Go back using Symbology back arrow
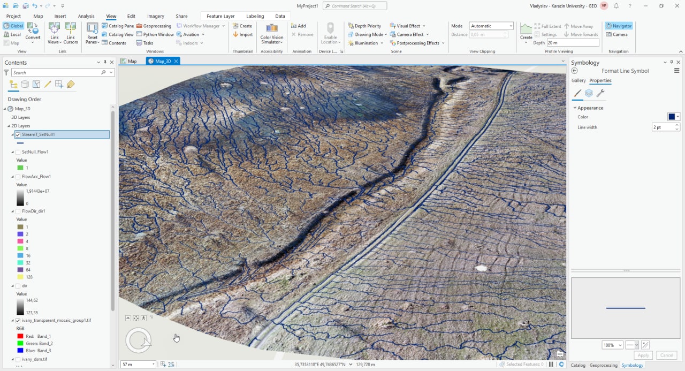This screenshot has height=371, width=685. [x=575, y=71]
